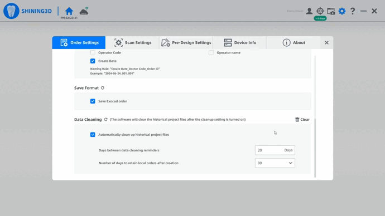This screenshot has width=385, height=216.
Task: Reset Save Format with refresh icon
Action: tap(103, 87)
